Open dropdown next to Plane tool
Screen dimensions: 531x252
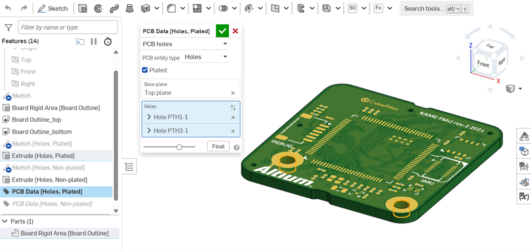pyautogui.click(x=286, y=8)
